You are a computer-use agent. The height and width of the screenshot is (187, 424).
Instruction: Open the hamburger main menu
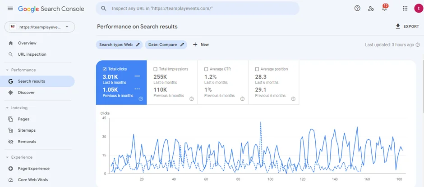coord(10,9)
